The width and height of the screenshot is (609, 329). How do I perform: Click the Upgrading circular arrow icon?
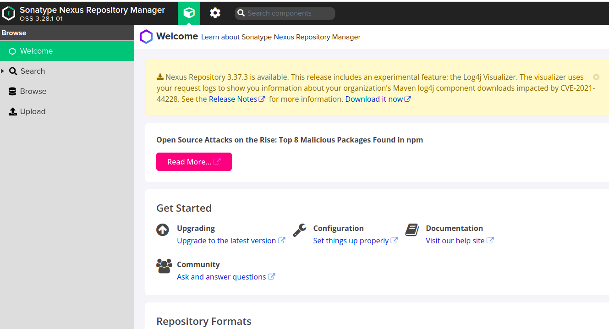[163, 230]
